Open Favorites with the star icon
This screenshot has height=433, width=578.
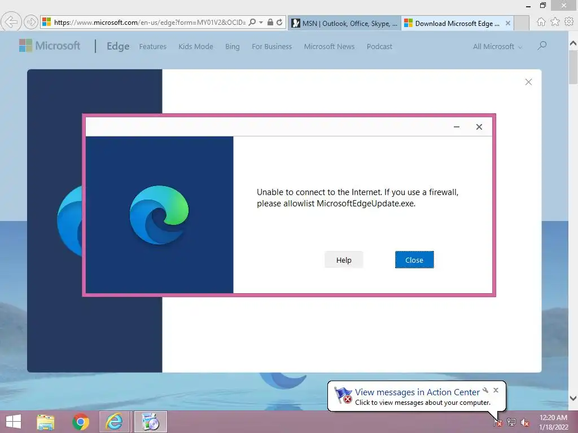[555, 22]
